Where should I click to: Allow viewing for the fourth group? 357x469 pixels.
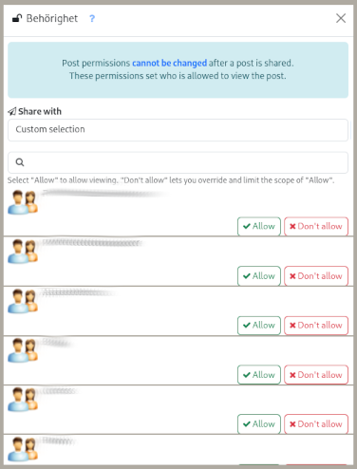259,375
